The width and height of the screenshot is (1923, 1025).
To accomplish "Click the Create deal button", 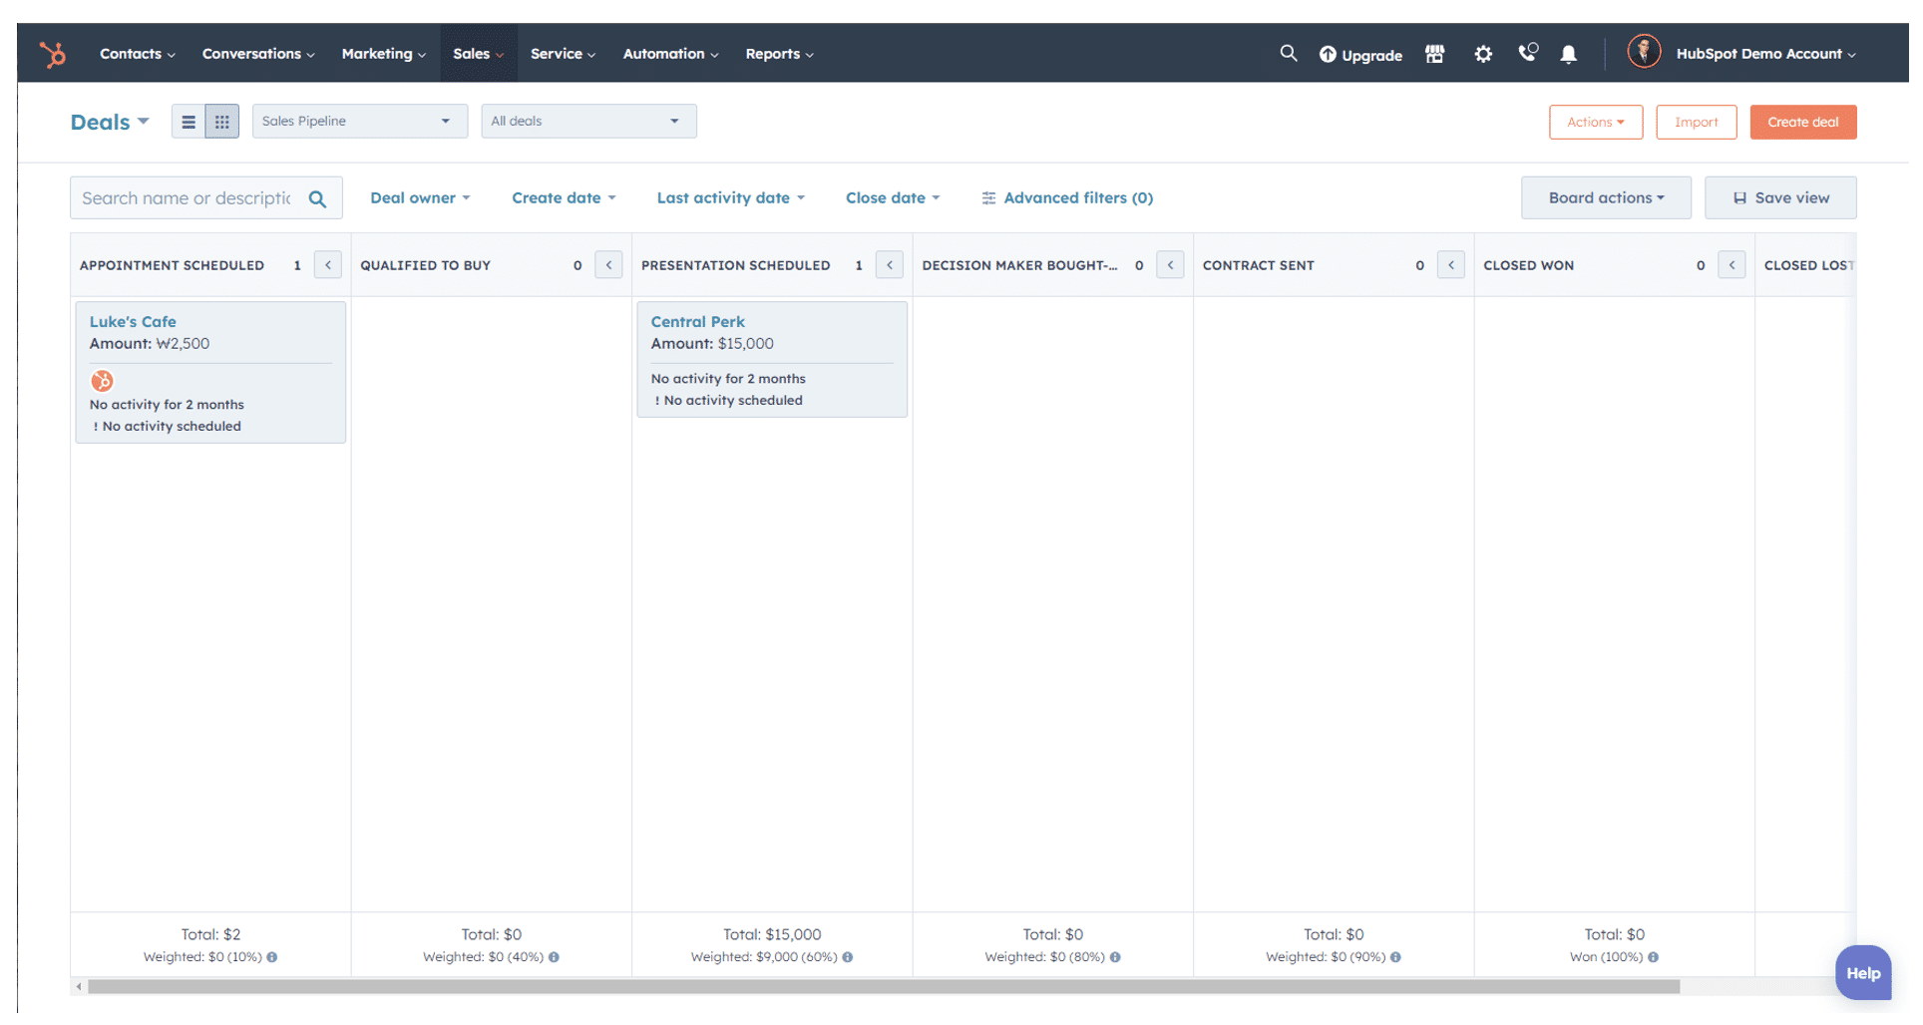I will point(1802,123).
